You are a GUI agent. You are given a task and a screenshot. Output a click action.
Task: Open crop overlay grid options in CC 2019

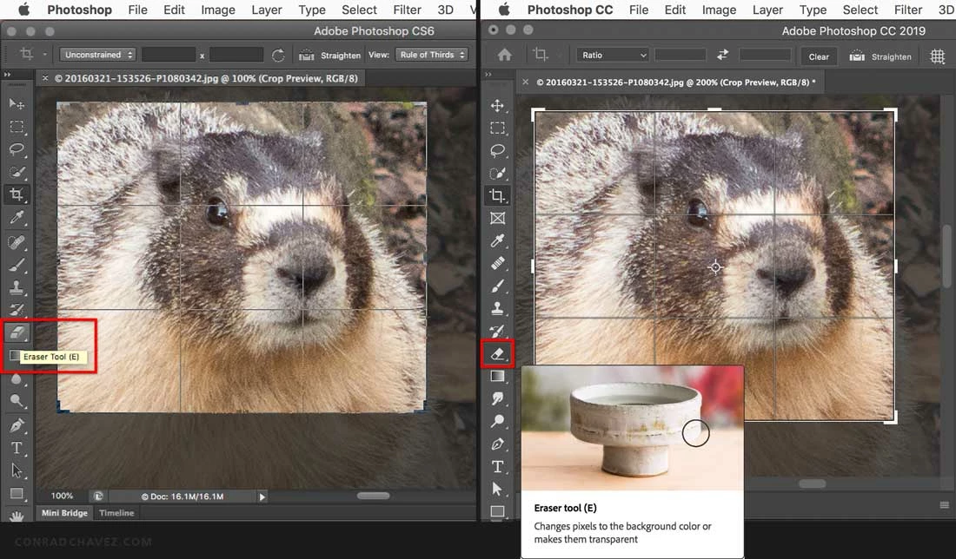tap(938, 56)
